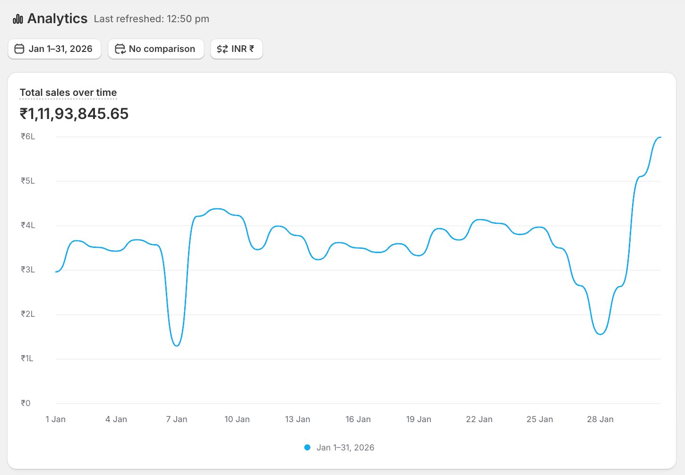Open the INR ₹ currency selector

236,49
